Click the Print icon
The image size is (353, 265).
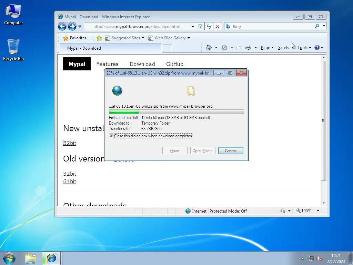click(x=248, y=48)
